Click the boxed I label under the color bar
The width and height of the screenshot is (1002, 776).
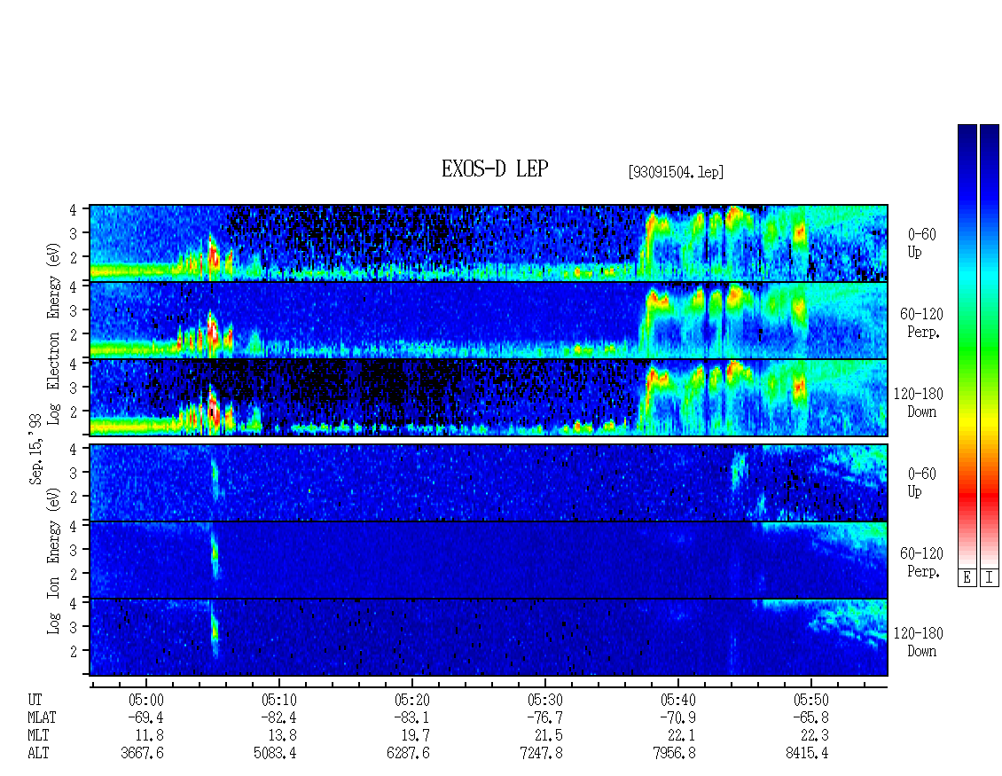coord(990,578)
